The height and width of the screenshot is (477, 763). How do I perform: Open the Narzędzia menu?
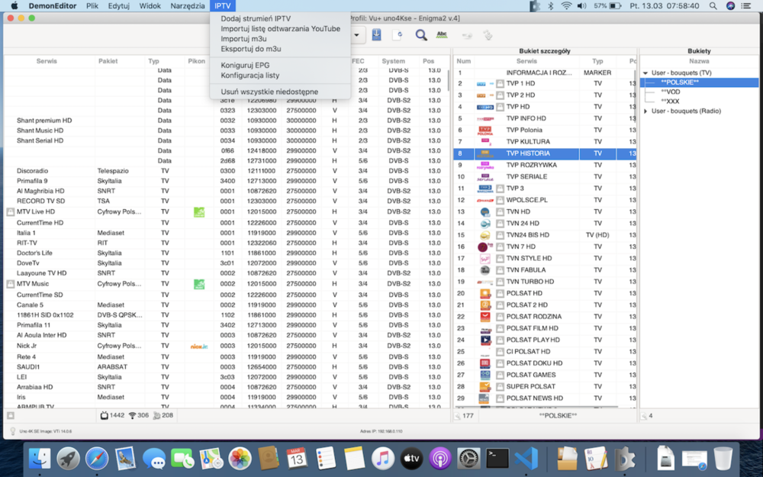(187, 5)
